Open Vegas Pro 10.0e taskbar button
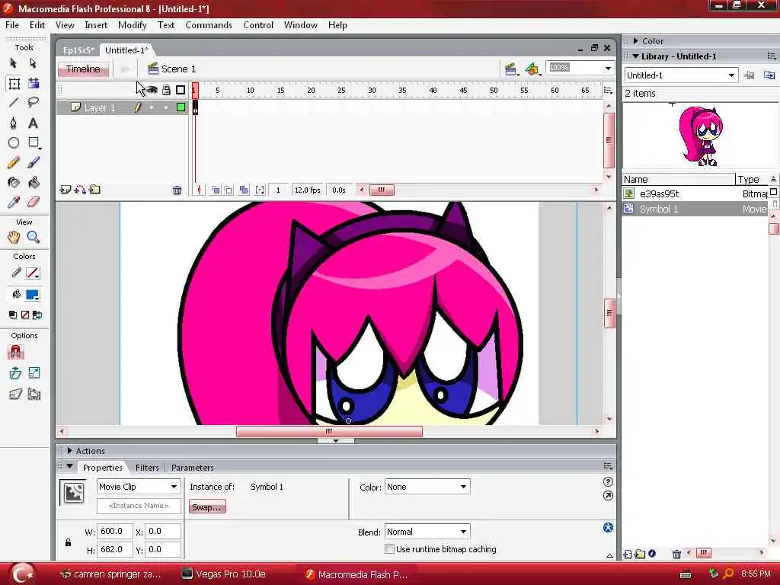The image size is (780, 585). [224, 574]
